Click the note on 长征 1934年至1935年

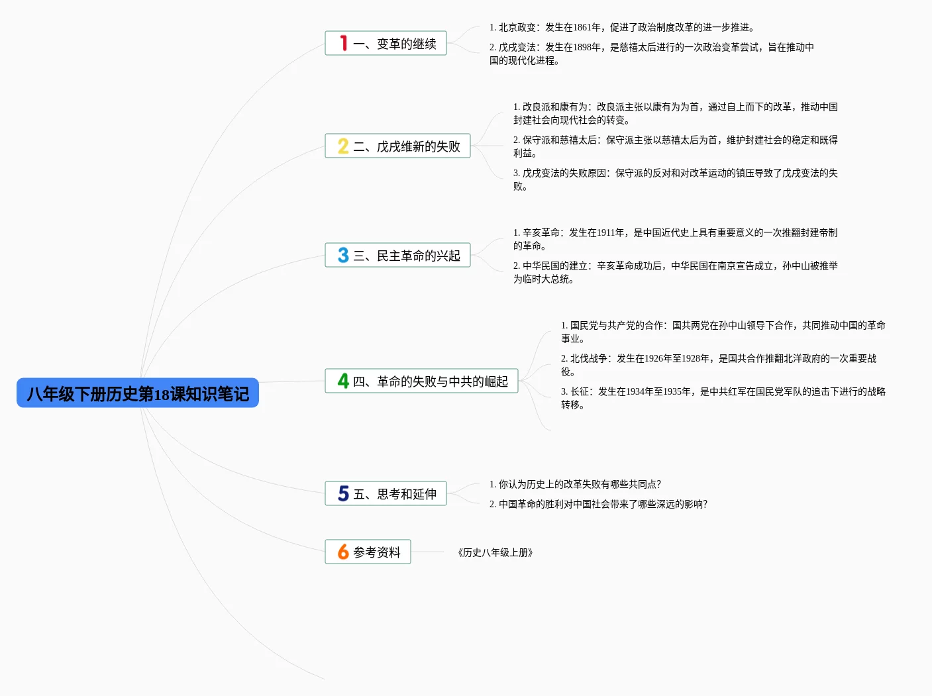pos(723,398)
